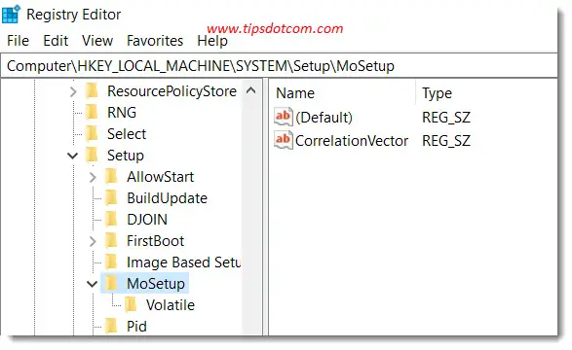Click the (Default) string value icon
The image size is (572, 350).
click(x=284, y=117)
